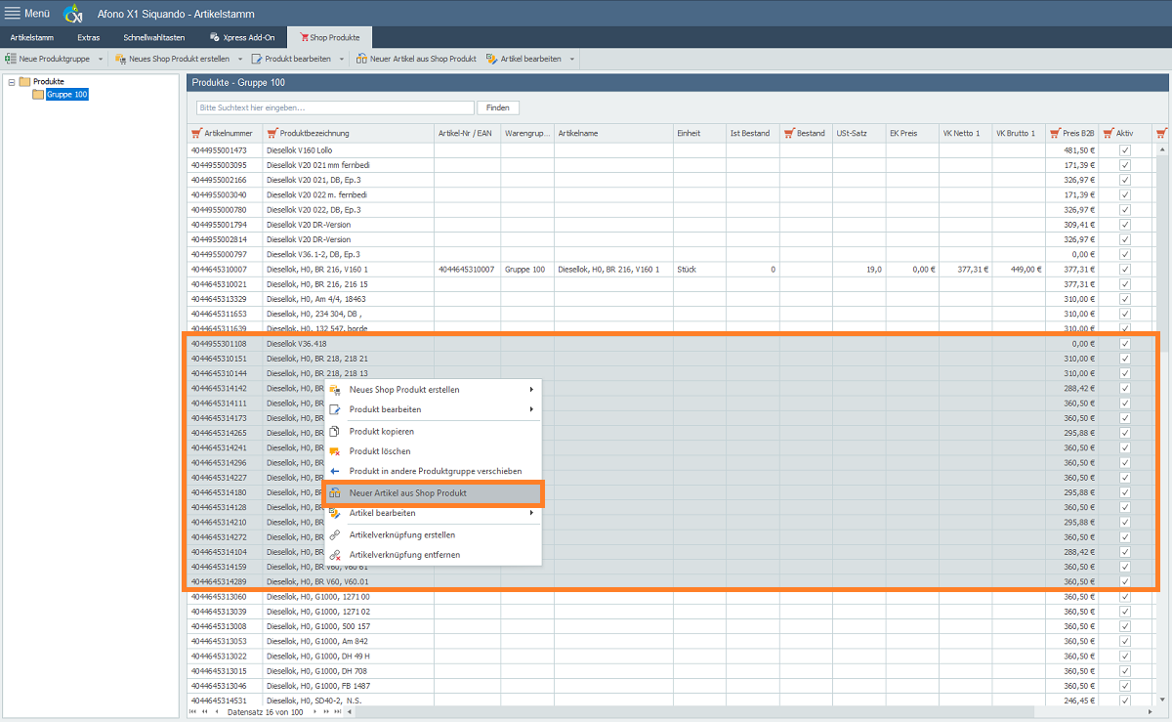Click the cart icon in Preis B2B header
The image size is (1172, 722).
click(x=1055, y=133)
